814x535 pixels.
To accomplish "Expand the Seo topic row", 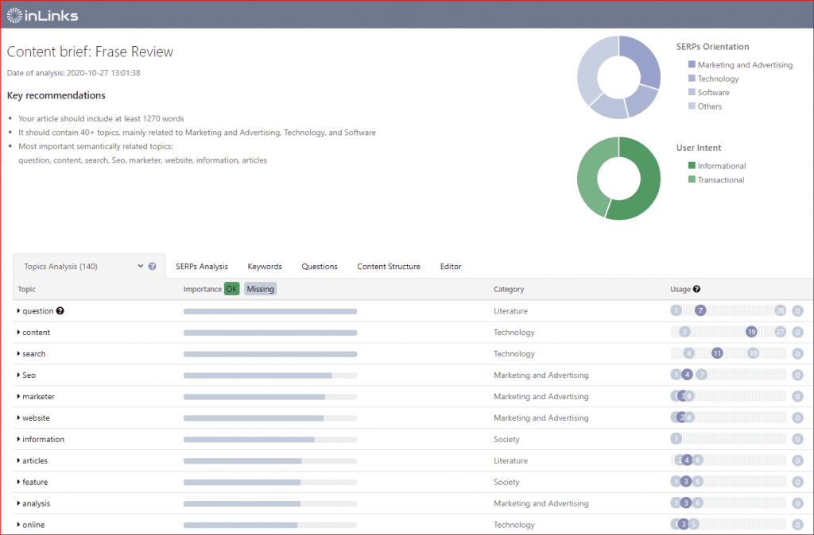I will pyautogui.click(x=19, y=375).
